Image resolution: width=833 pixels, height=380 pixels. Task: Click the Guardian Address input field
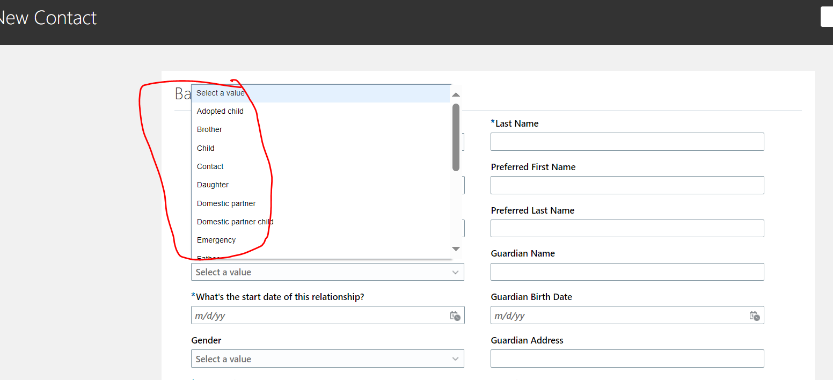(x=627, y=359)
